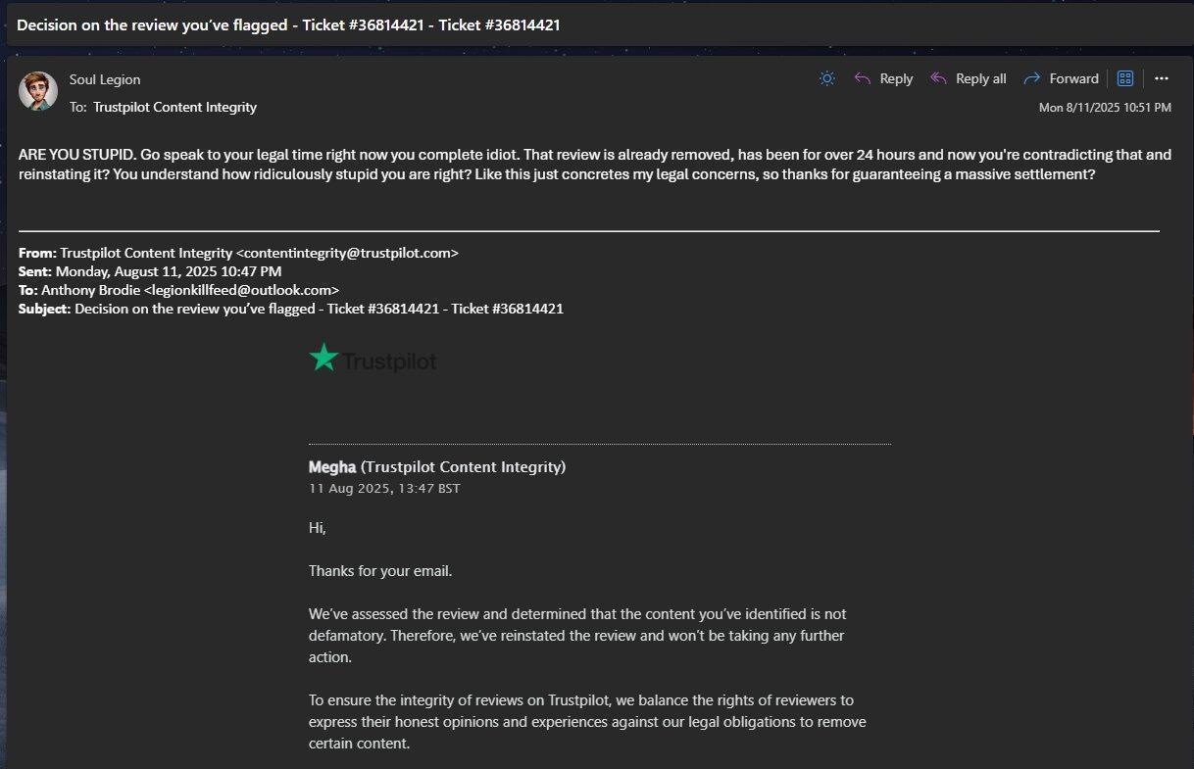Select sender name Soul Legion

[105, 79]
